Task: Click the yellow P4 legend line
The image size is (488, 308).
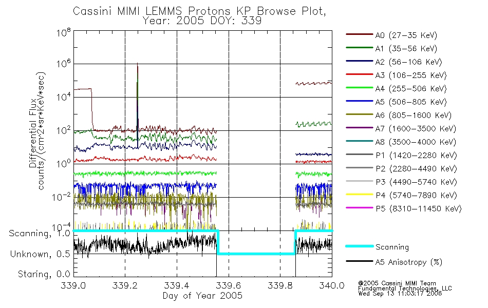Action: [x=360, y=195]
